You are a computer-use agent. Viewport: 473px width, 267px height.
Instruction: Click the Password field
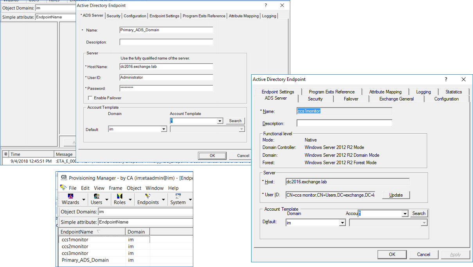point(166,88)
